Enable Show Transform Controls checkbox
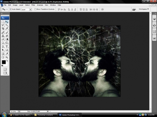Screen dimensions: 157x117 click(35, 9)
